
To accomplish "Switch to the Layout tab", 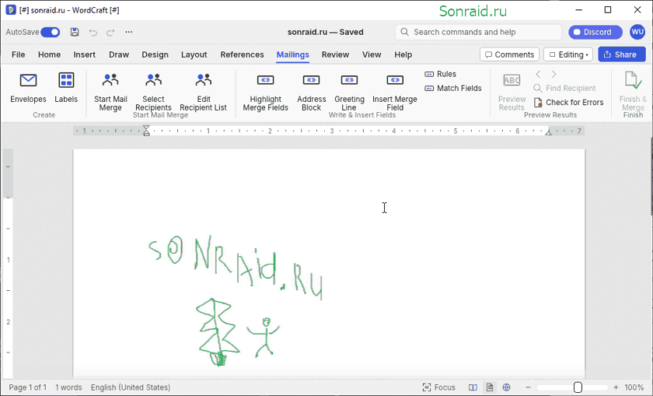I will [x=194, y=54].
